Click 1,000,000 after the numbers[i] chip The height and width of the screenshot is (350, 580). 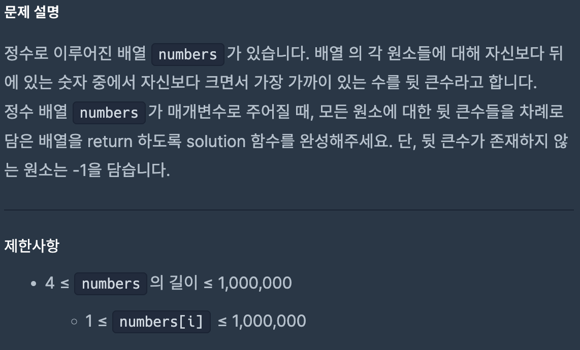(269, 321)
